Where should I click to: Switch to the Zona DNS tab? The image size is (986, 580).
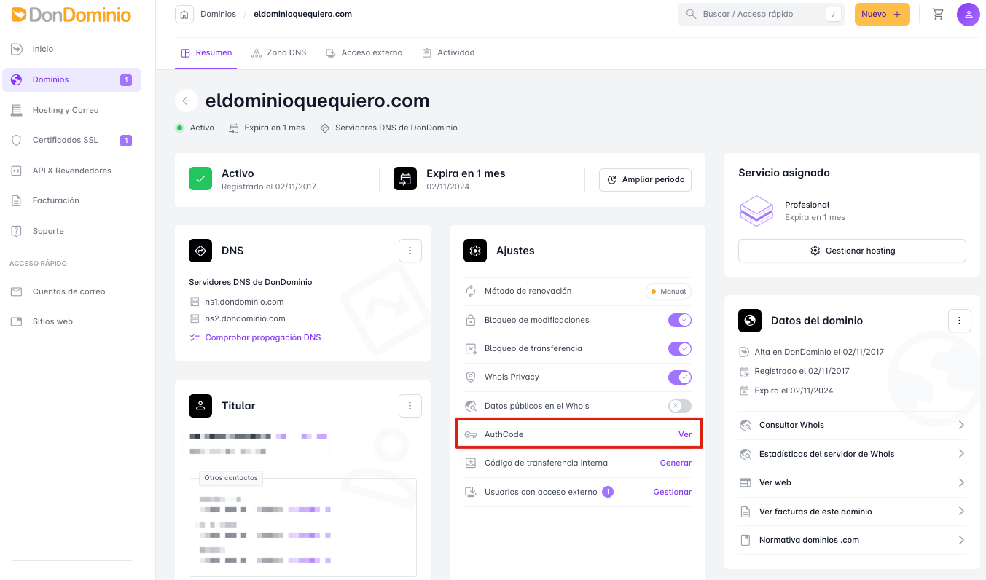278,52
